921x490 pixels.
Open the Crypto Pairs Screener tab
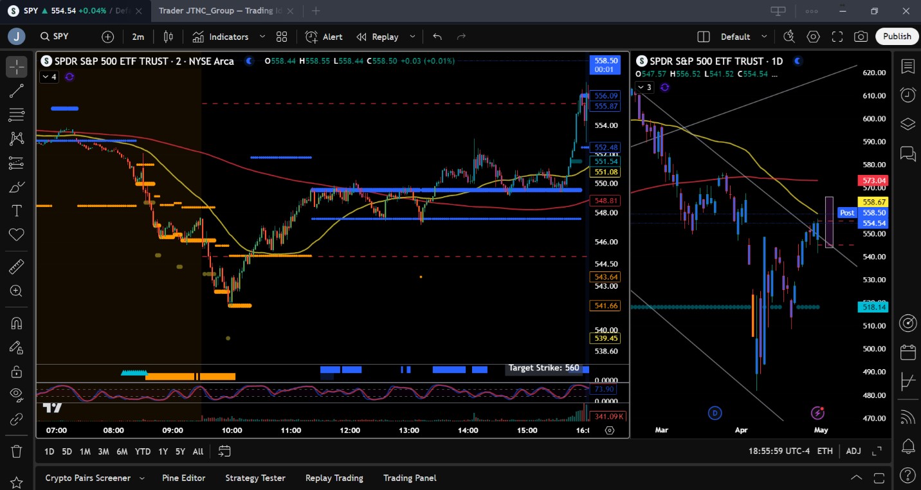88,478
